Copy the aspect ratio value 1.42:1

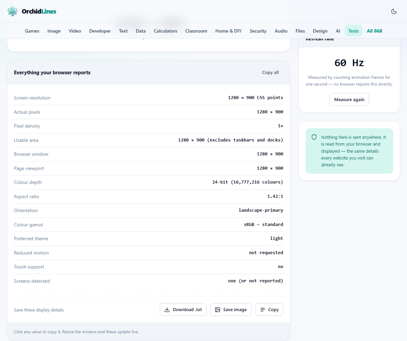pos(275,196)
